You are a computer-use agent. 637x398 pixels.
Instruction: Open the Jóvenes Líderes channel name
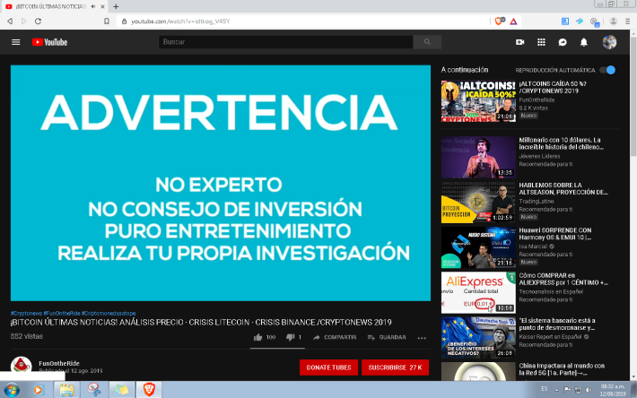pyautogui.click(x=539, y=156)
